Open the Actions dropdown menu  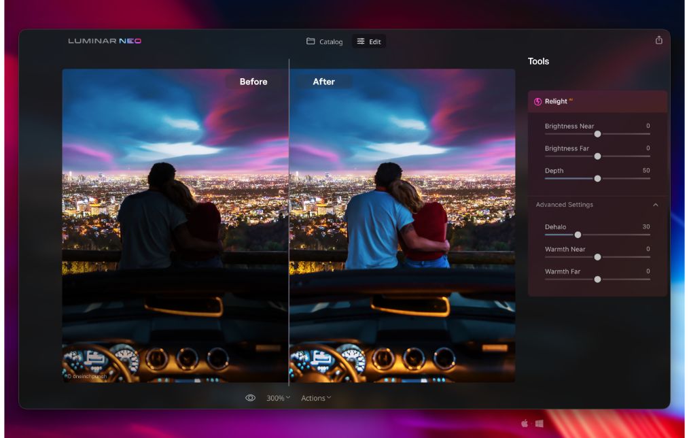316,398
